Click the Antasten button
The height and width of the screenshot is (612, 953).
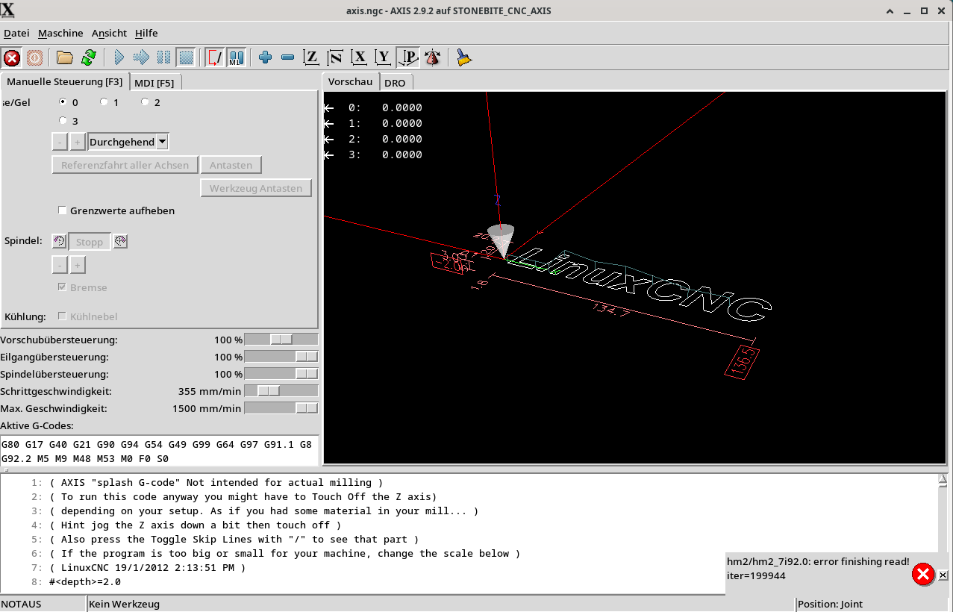coord(231,165)
